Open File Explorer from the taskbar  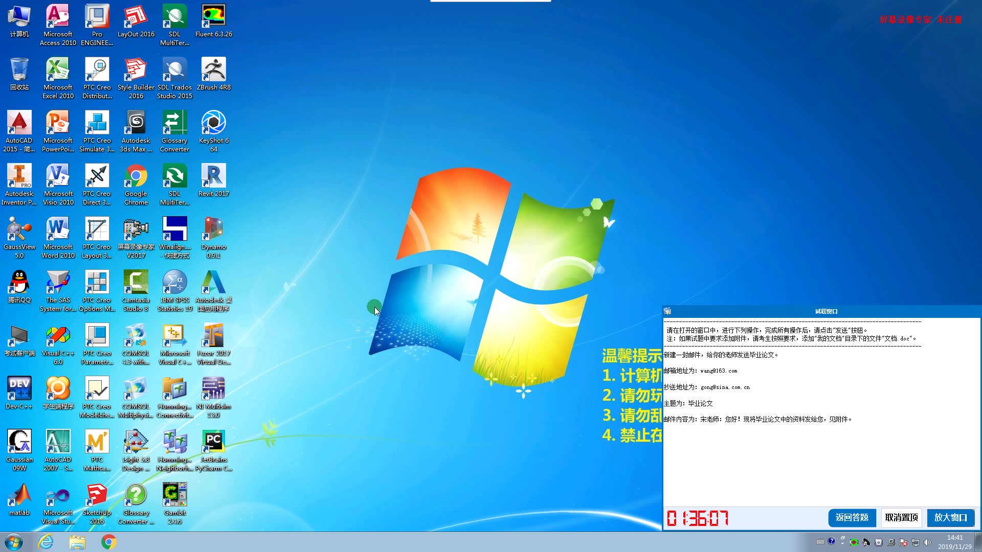pos(77,542)
